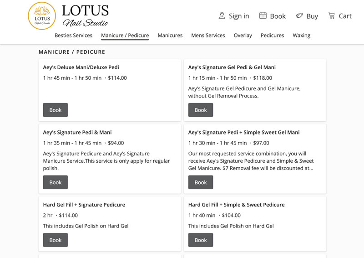Click the Lotus Nail Studio round logo
The width and height of the screenshot is (364, 258).
(x=42, y=16)
